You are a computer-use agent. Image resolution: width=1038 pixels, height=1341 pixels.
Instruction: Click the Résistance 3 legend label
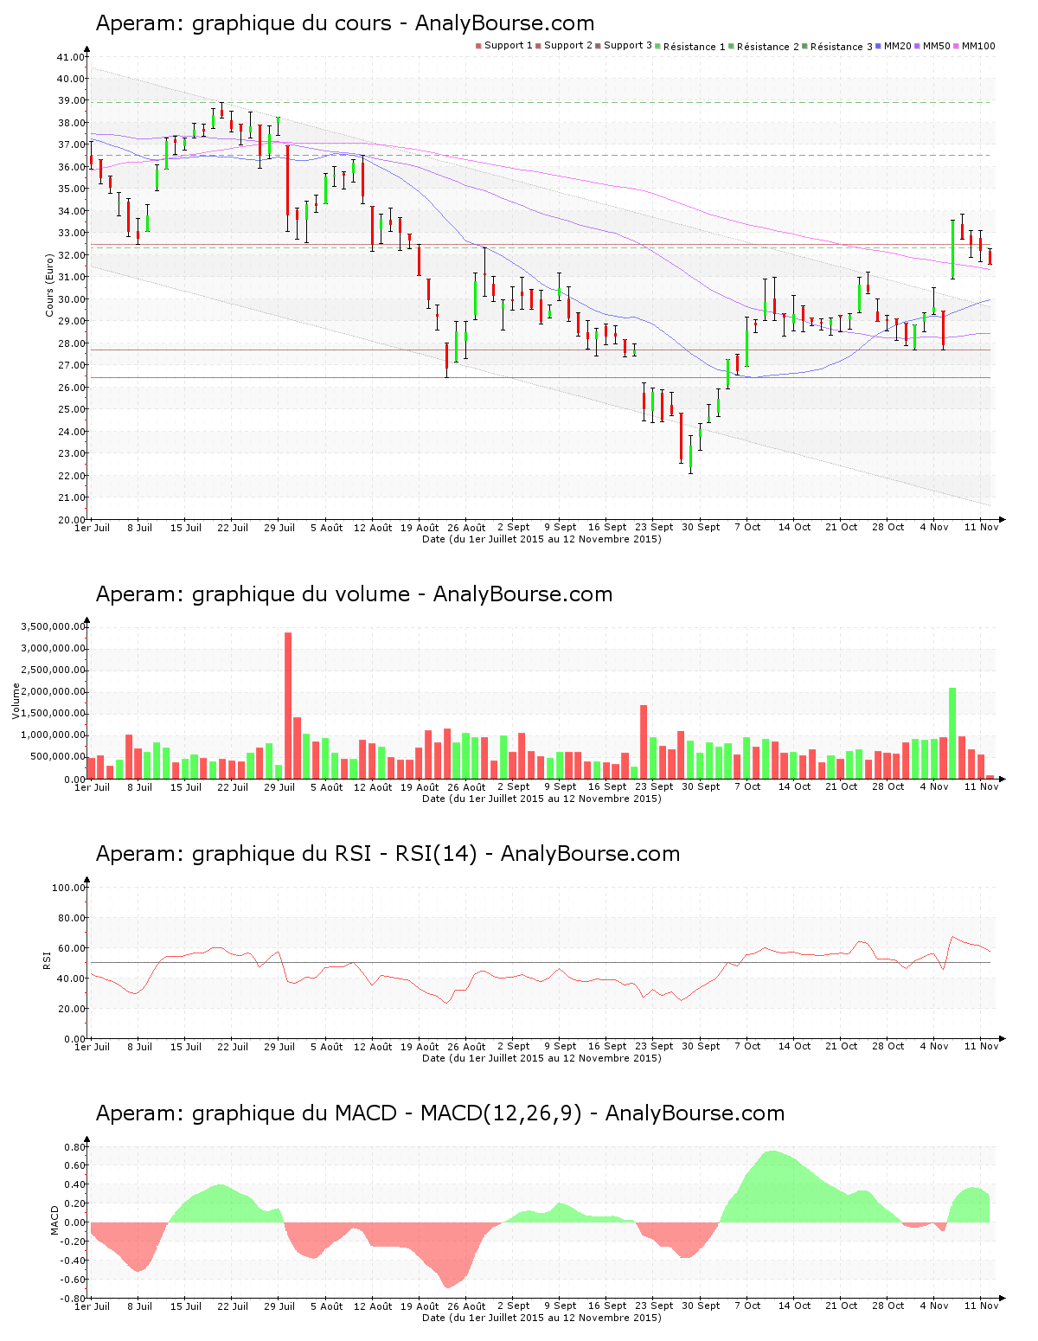click(x=841, y=47)
